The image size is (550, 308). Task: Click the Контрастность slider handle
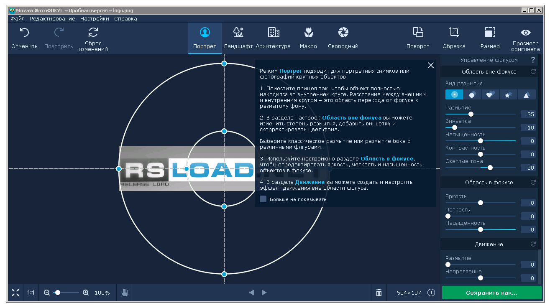pos(481,154)
